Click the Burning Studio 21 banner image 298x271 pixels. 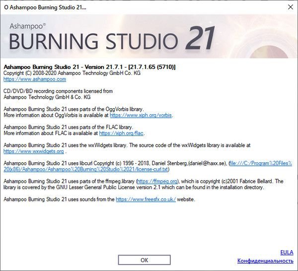click(x=149, y=36)
